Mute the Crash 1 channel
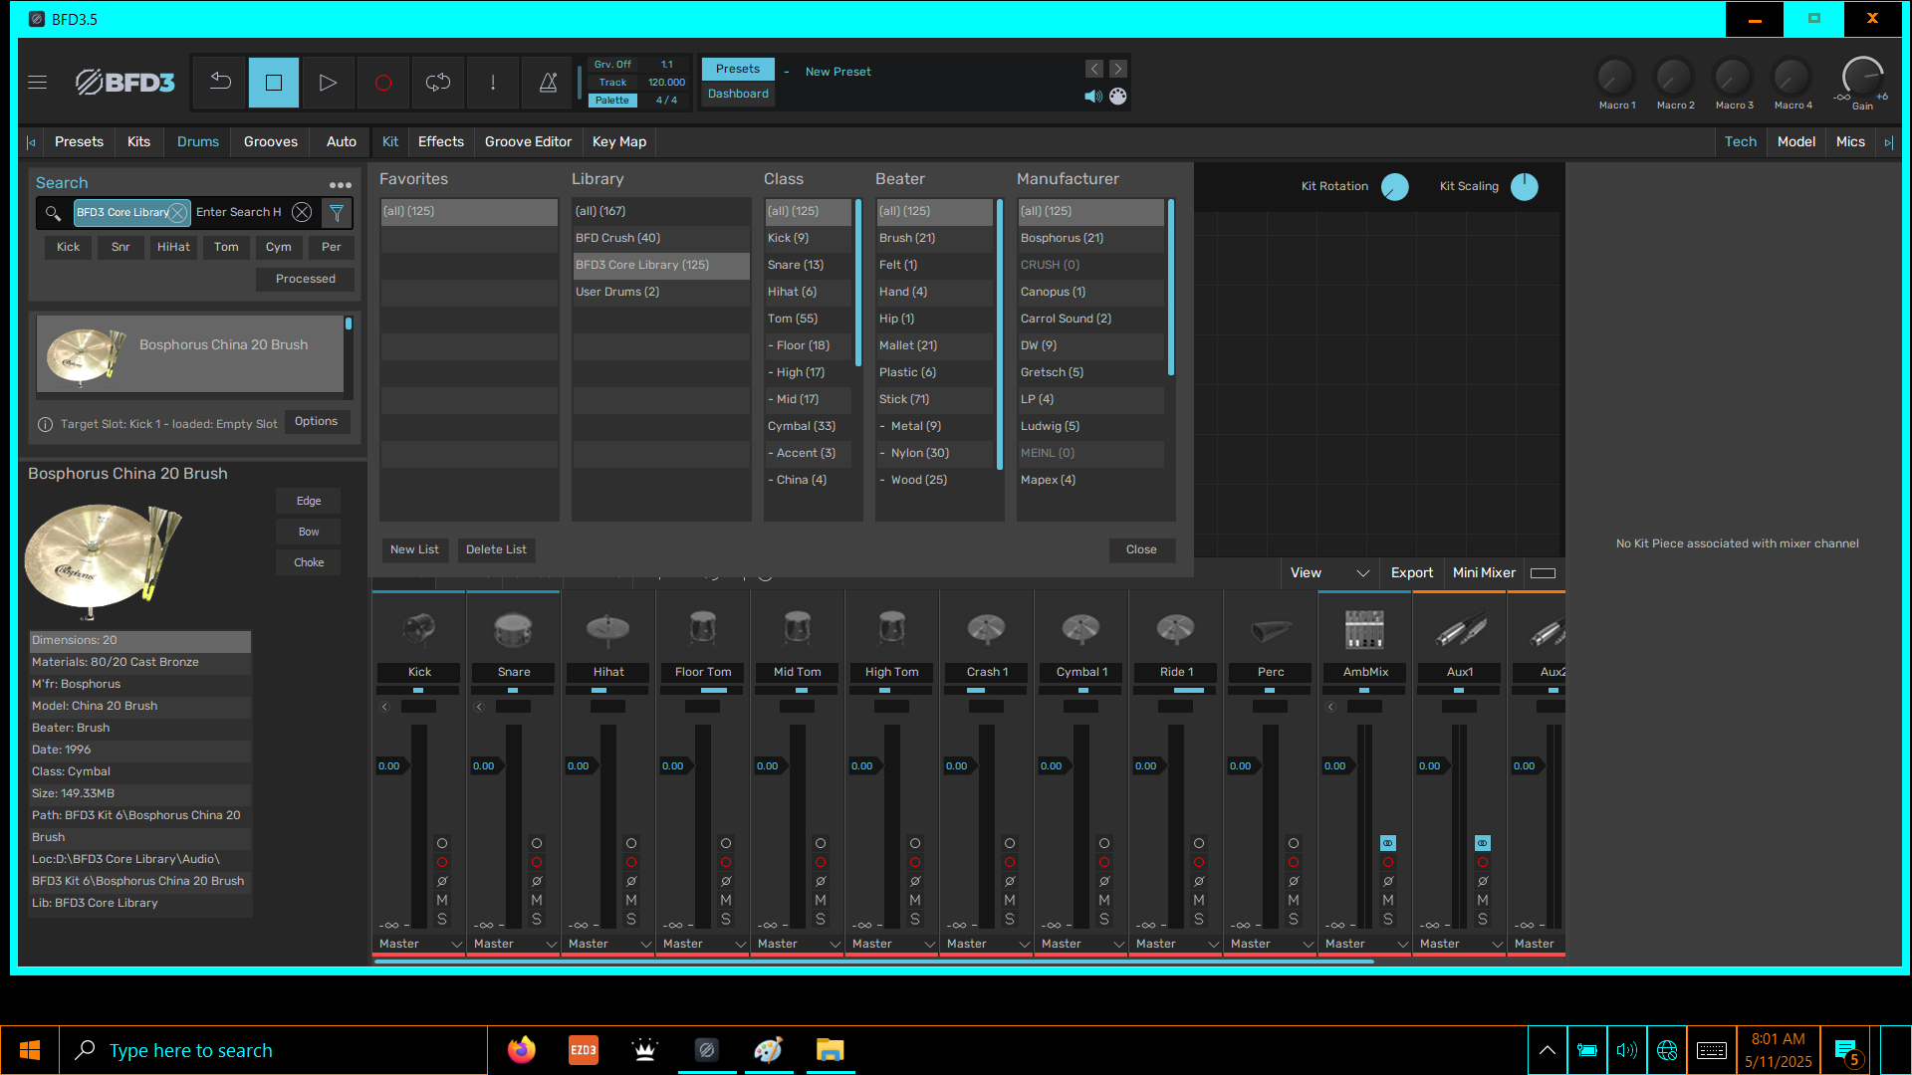This screenshot has width=1912, height=1075. pyautogui.click(x=1010, y=900)
